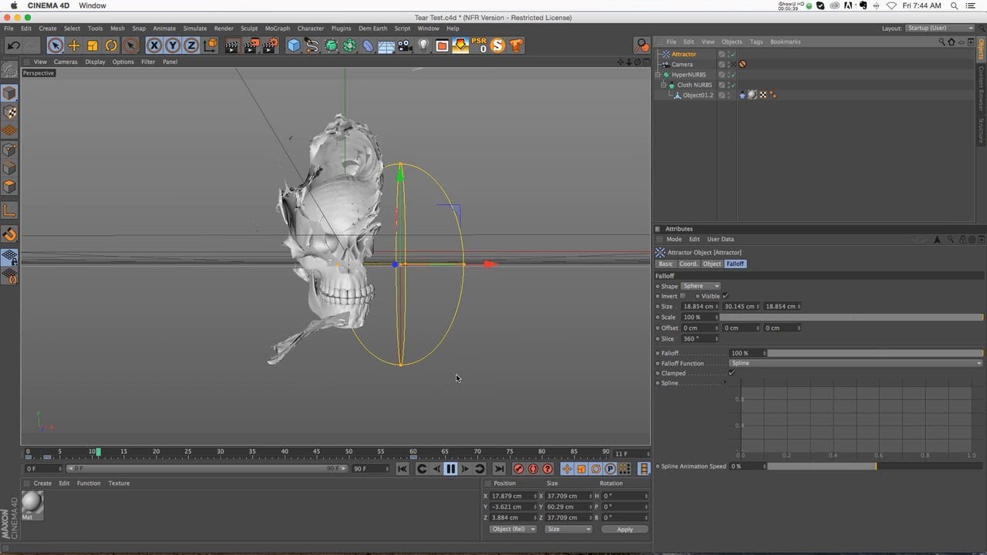Go to the start of animation
Screen dimensions: 987x555
pyautogui.click(x=403, y=469)
